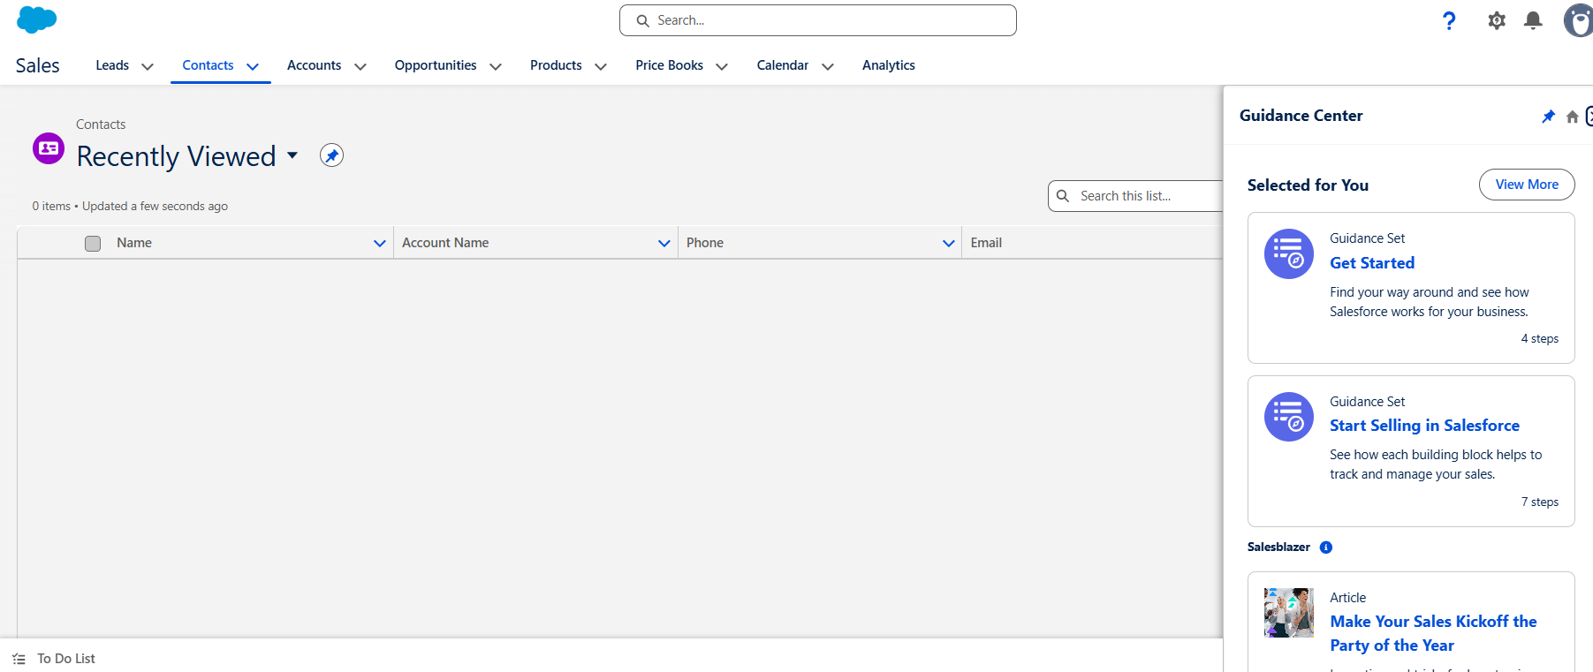This screenshot has height=672, width=1593.
Task: Go to the Contacts tab
Action: (208, 65)
